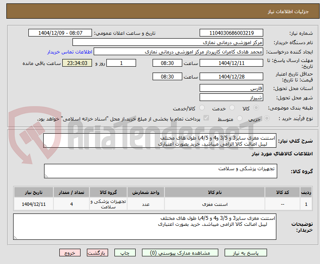The image size is (320, 264).
Task: Click resize handle of گروه کالا textarea
Action: pyautogui.click(x=46, y=176)
